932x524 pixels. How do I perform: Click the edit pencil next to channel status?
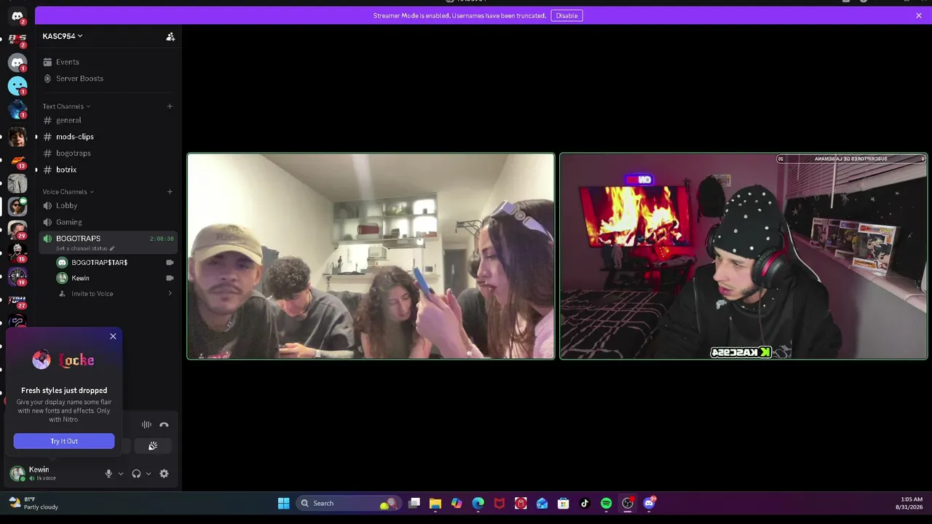tap(111, 249)
